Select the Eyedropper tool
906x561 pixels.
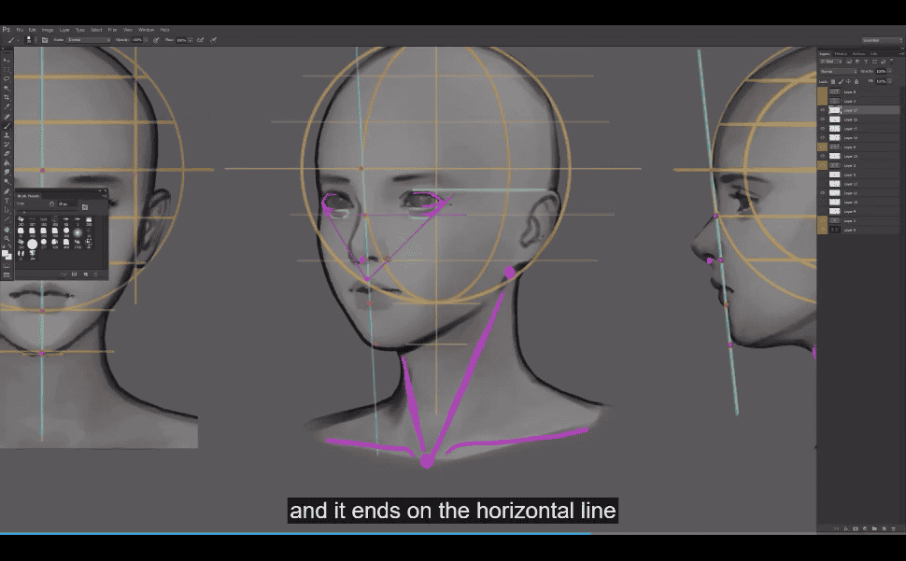click(x=7, y=106)
